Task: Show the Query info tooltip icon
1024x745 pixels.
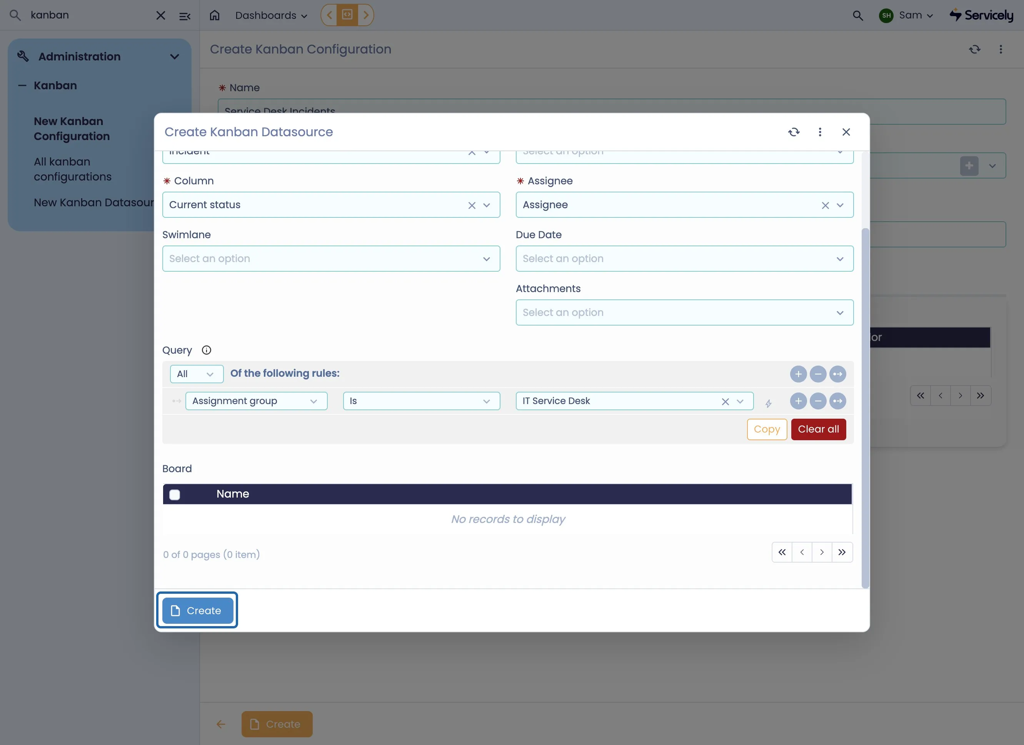Action: (206, 350)
